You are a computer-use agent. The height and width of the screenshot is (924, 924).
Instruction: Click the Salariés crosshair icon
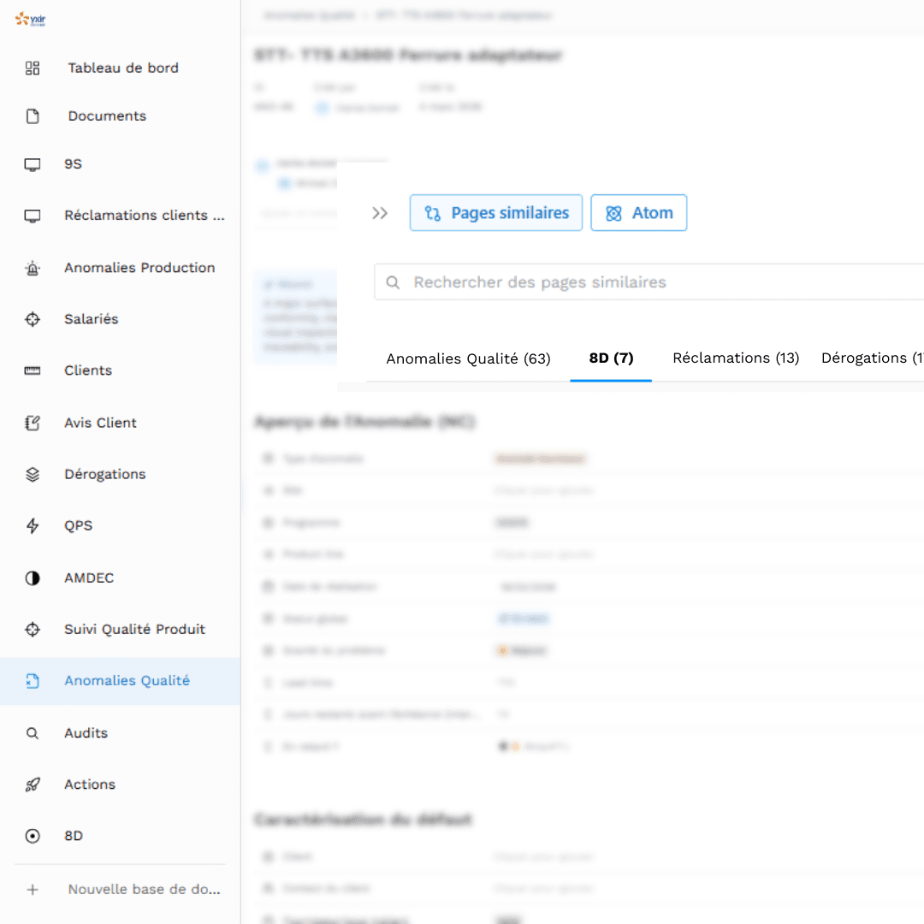tap(33, 319)
